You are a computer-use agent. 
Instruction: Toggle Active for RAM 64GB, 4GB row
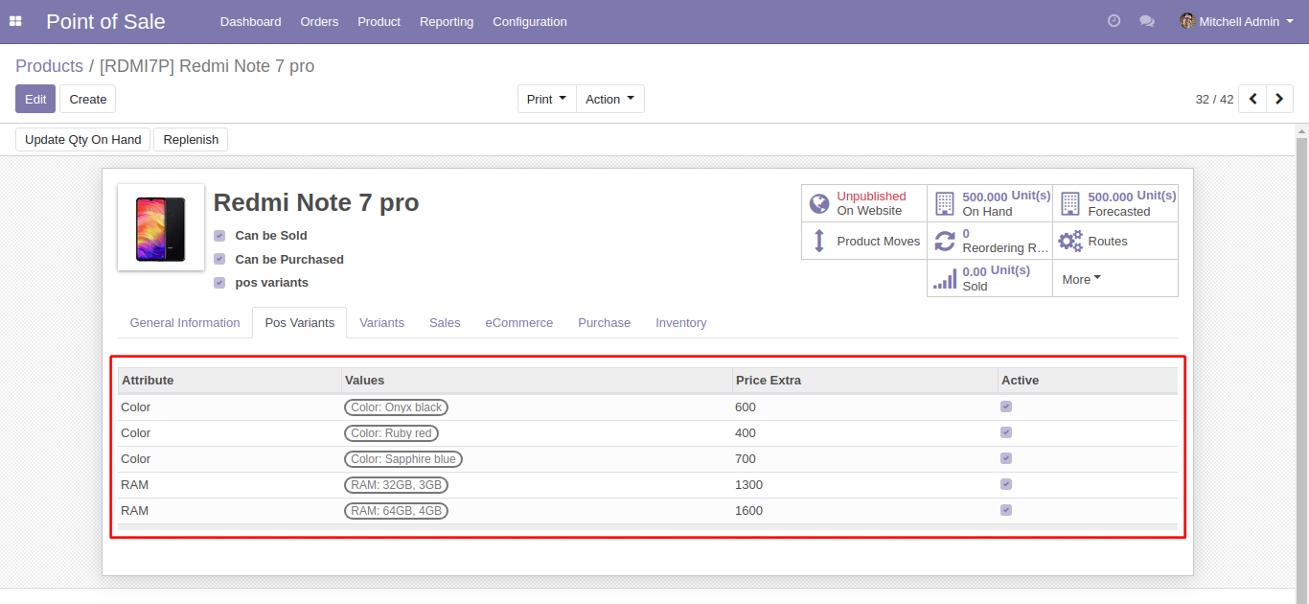pyautogui.click(x=1006, y=510)
